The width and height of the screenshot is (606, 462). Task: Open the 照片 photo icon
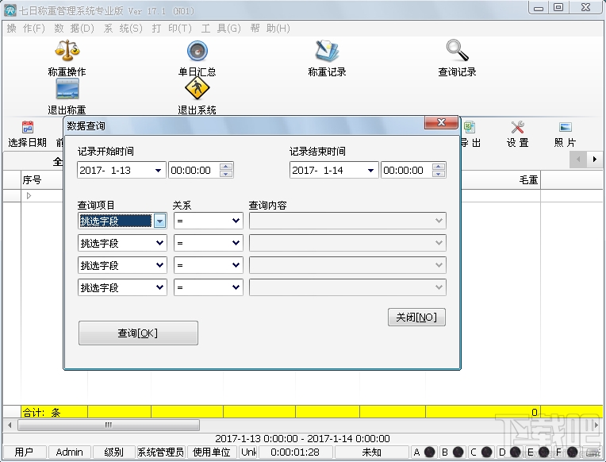(565, 127)
